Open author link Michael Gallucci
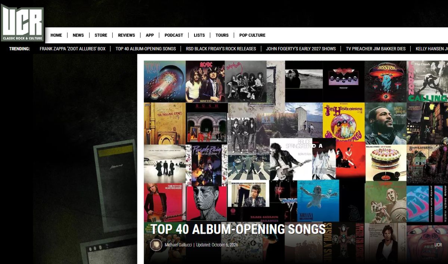Image resolution: width=448 pixels, height=264 pixels. 178,245
